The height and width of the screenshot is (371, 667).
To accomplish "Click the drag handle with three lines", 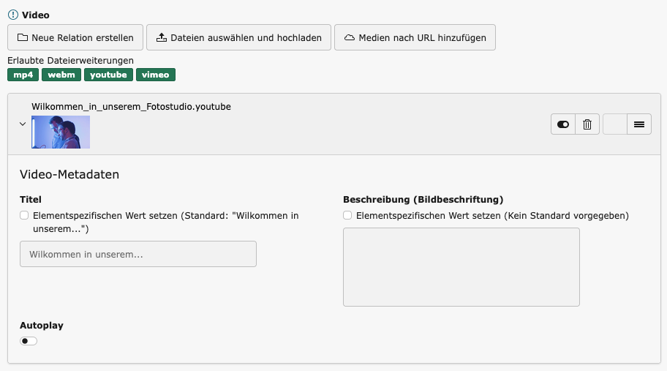I will point(638,124).
